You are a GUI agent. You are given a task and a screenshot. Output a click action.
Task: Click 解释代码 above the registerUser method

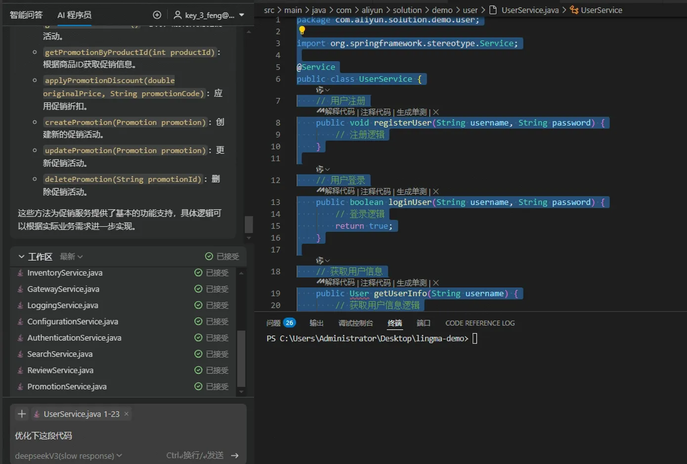point(340,112)
